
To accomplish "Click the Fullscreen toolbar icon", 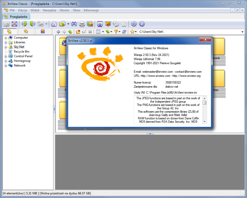I will (x=14, y=24).
